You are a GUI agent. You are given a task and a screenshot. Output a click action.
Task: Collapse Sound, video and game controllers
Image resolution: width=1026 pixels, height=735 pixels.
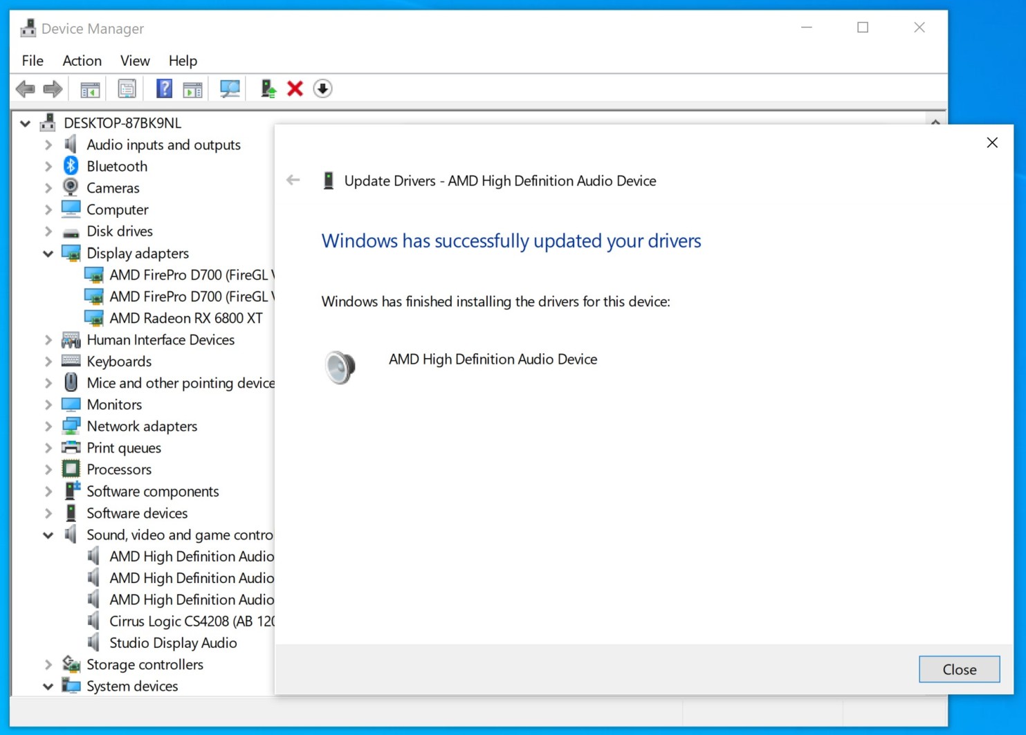pyautogui.click(x=48, y=535)
